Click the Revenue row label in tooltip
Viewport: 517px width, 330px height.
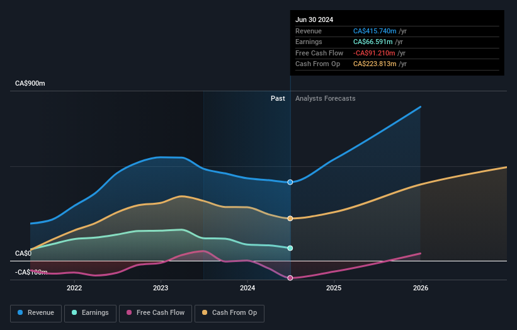(x=309, y=31)
